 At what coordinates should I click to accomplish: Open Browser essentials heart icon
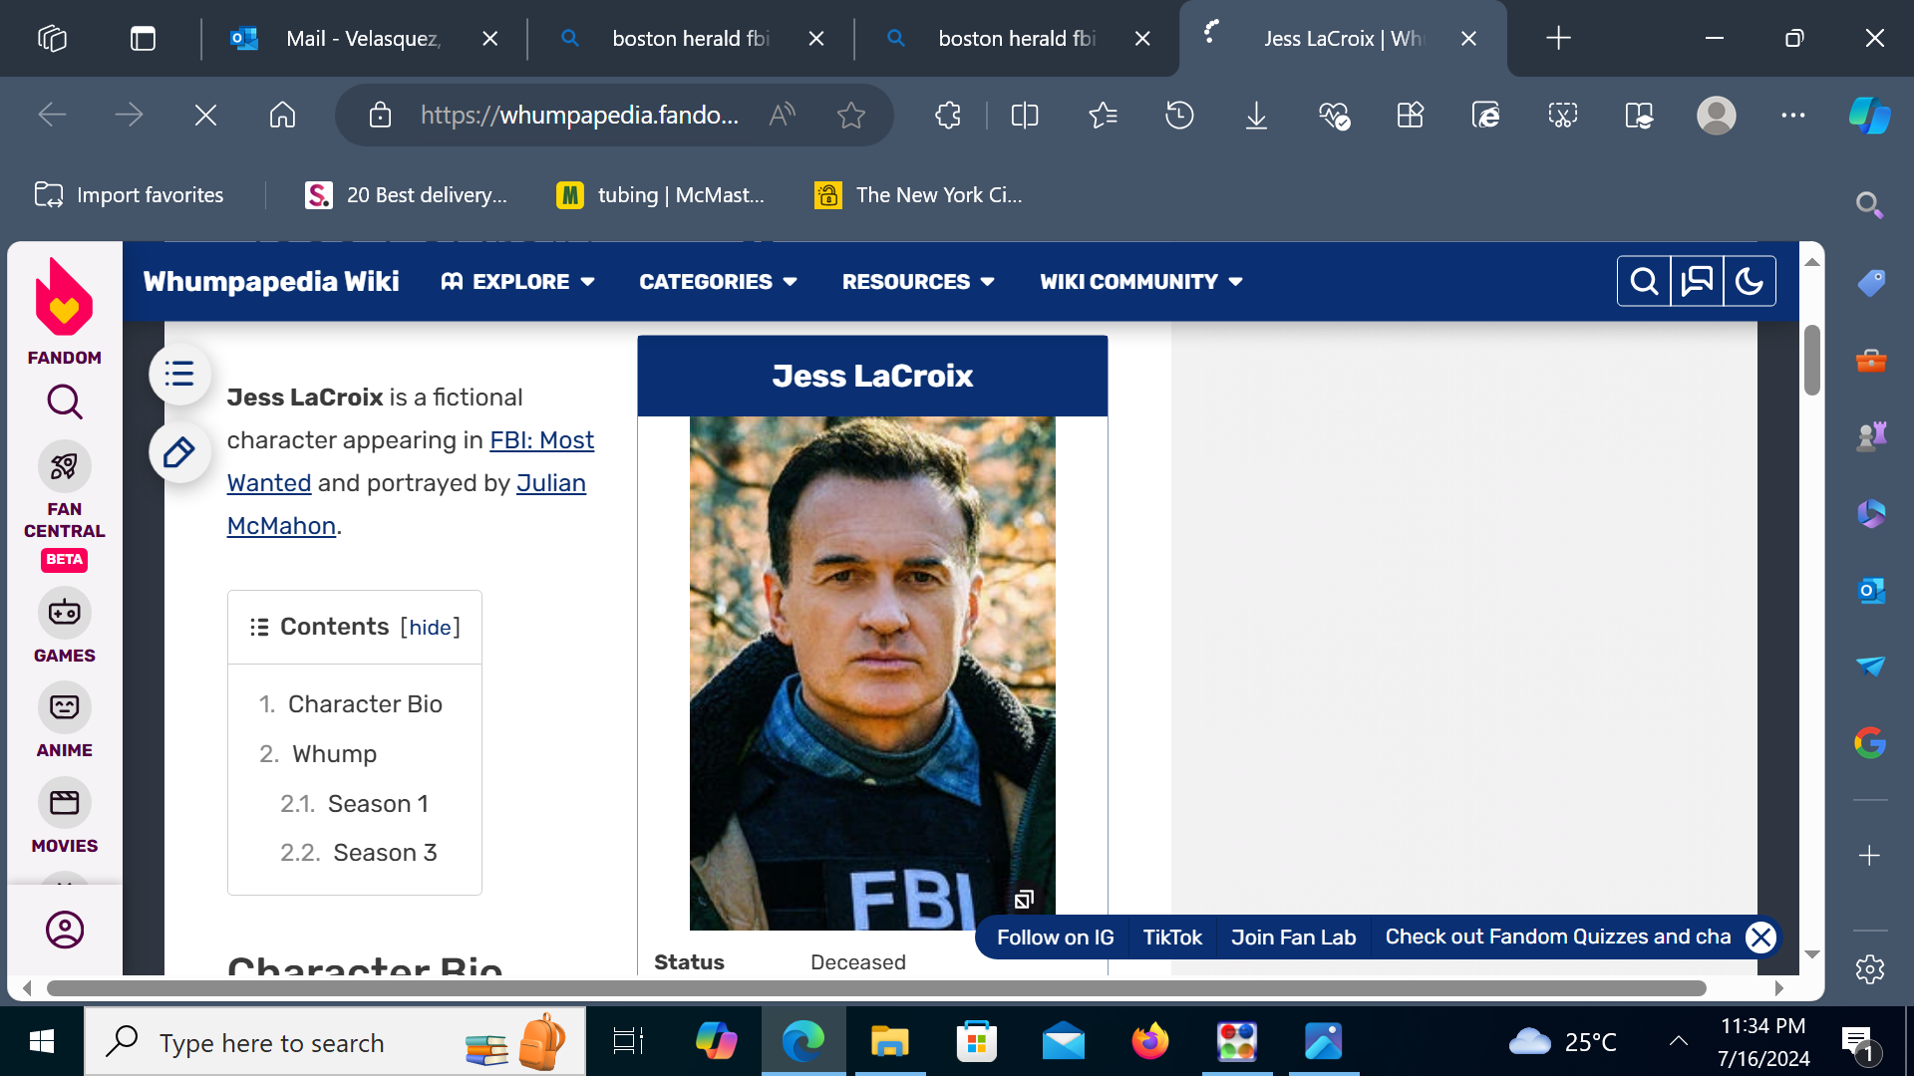(x=1333, y=116)
